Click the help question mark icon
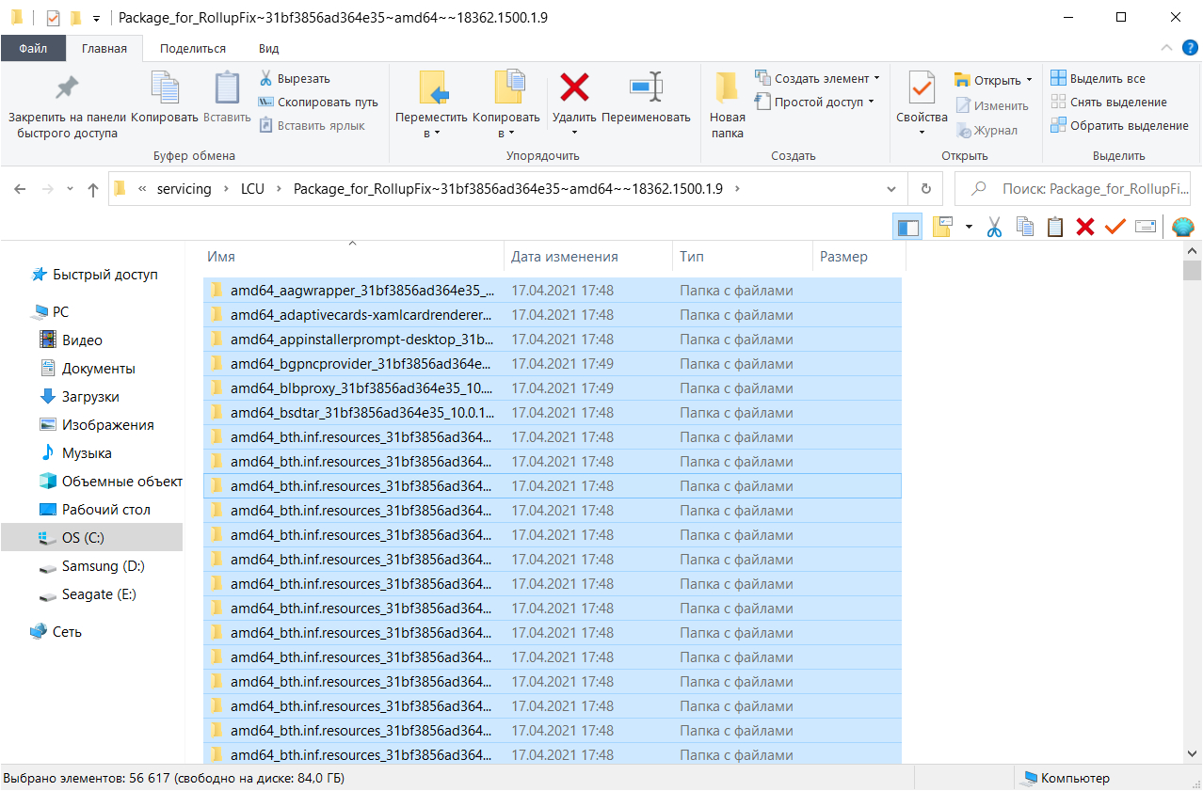1203x791 pixels. pyautogui.click(x=1190, y=48)
